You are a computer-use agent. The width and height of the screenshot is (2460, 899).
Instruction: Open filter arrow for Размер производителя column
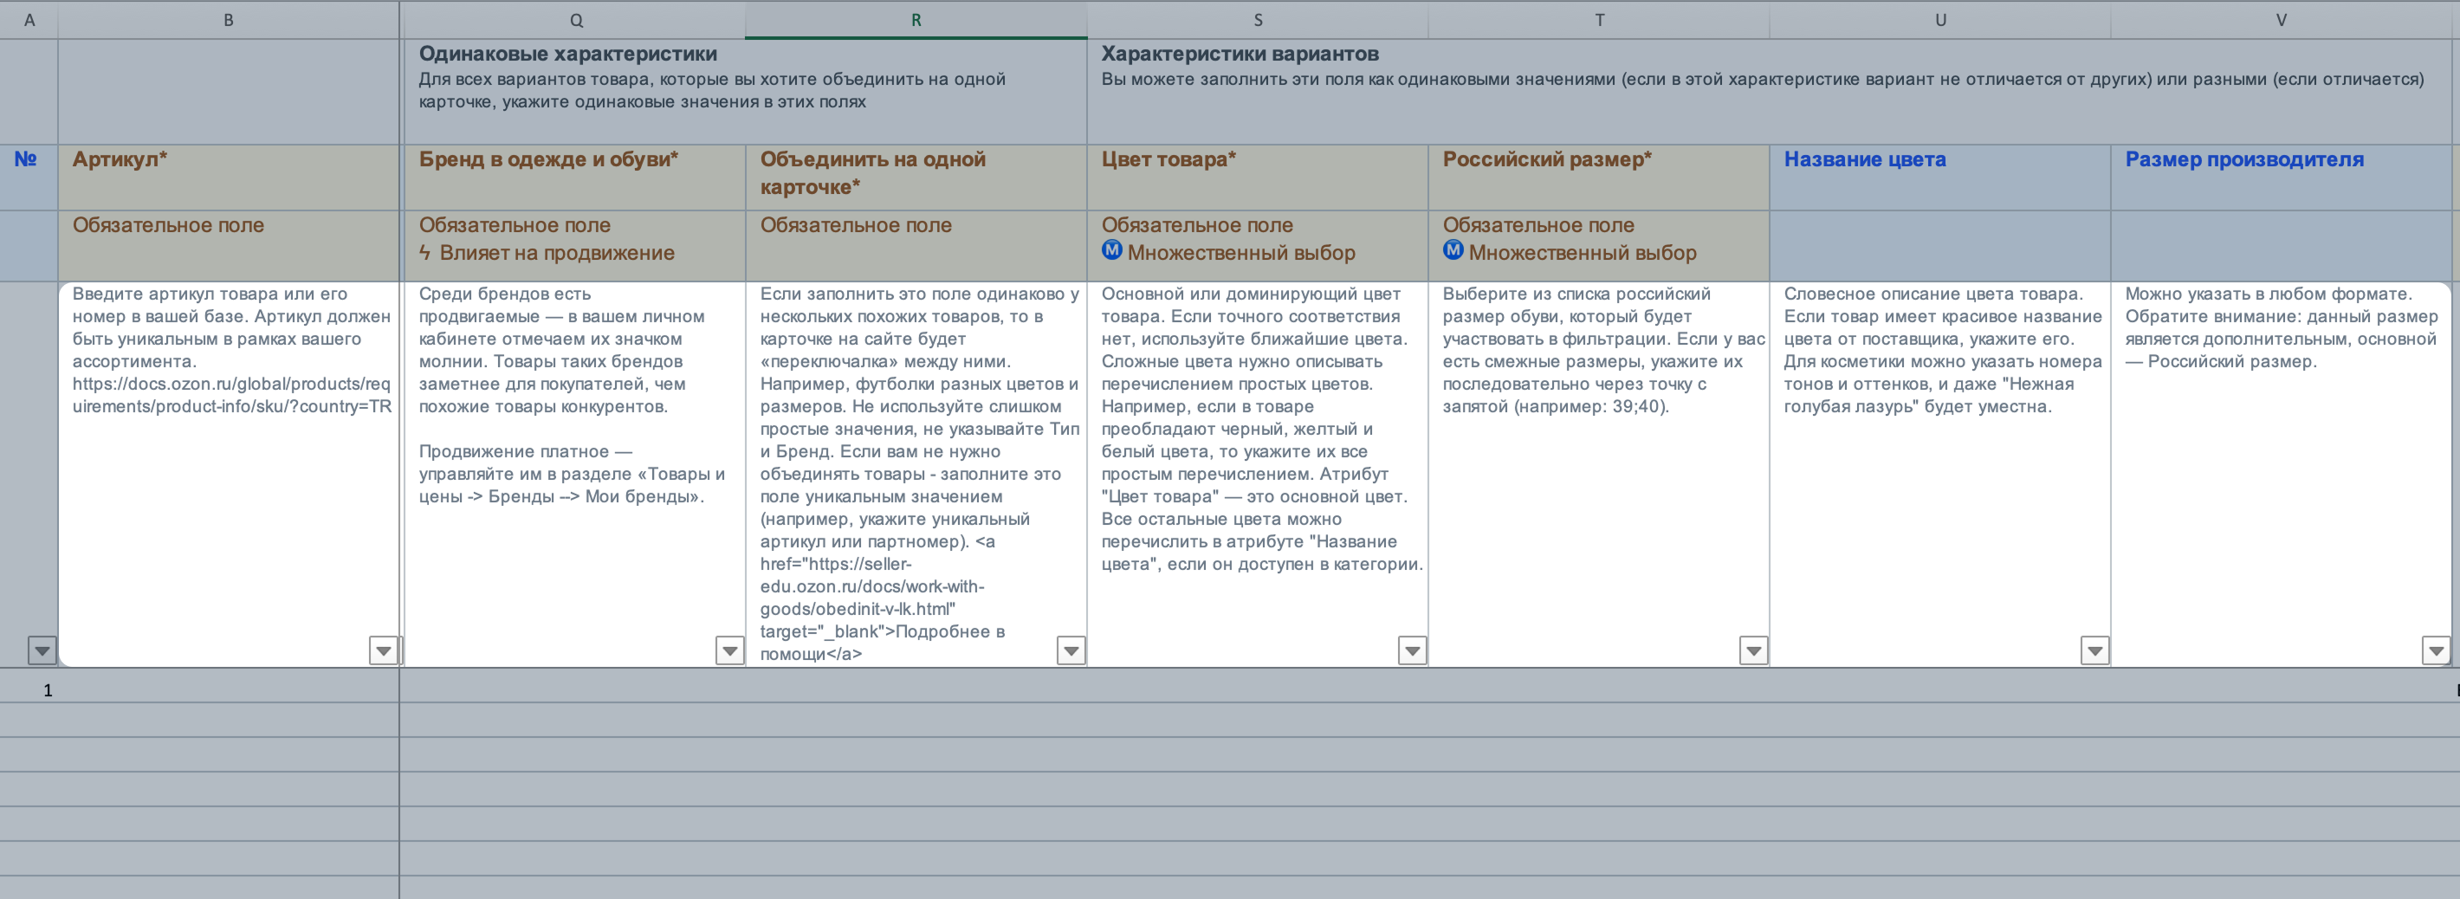[x=2436, y=651]
